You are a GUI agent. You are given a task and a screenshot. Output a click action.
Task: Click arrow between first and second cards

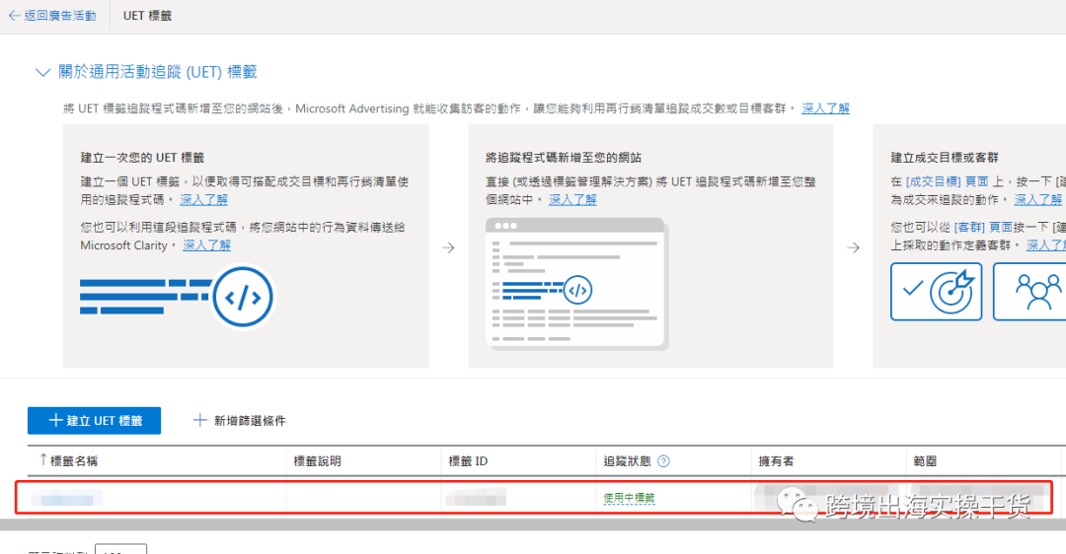pos(448,247)
